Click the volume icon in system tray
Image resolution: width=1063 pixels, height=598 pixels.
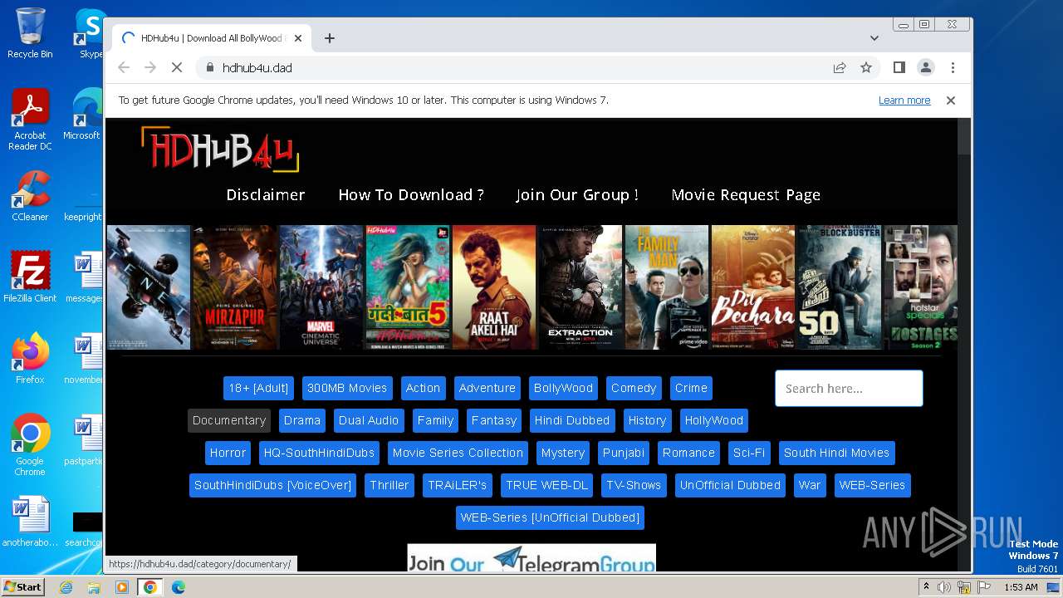click(944, 587)
